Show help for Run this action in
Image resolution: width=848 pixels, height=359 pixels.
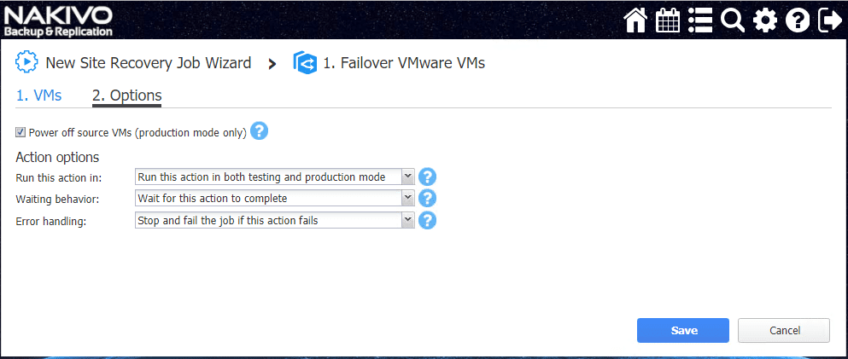429,177
